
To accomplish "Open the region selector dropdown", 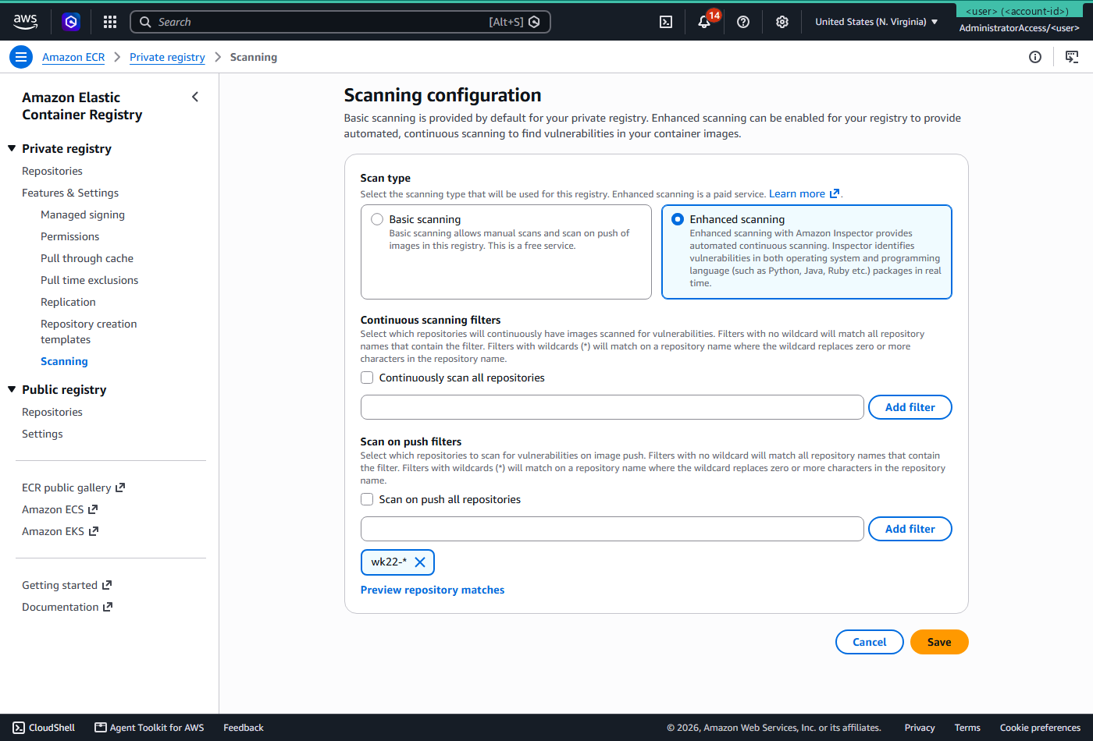I will point(877,22).
